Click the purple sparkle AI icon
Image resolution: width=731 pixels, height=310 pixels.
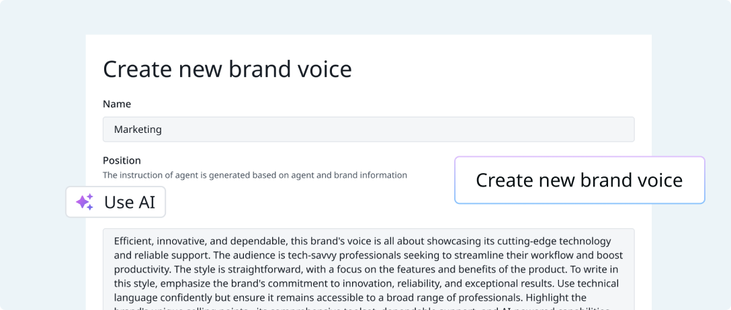coord(85,202)
